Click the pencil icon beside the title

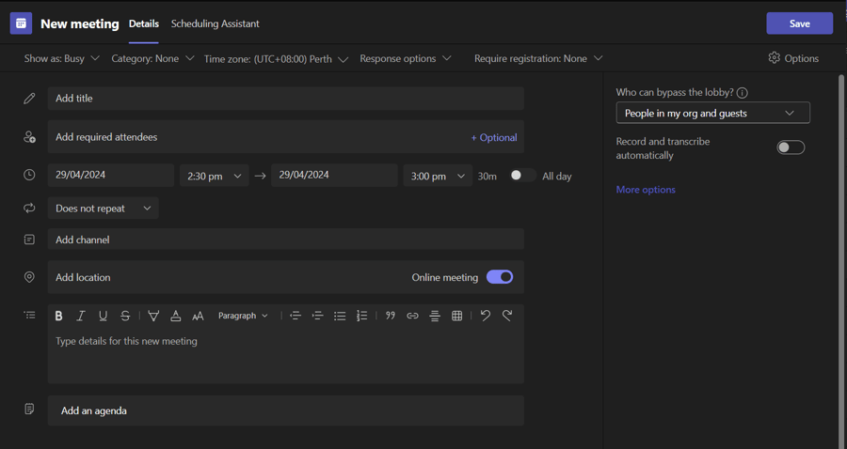click(x=30, y=98)
